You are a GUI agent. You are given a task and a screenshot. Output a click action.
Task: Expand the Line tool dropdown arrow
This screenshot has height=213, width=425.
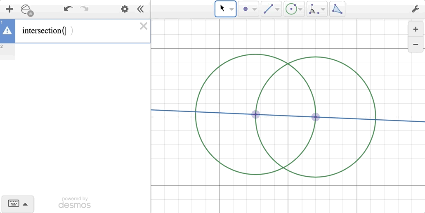click(277, 9)
